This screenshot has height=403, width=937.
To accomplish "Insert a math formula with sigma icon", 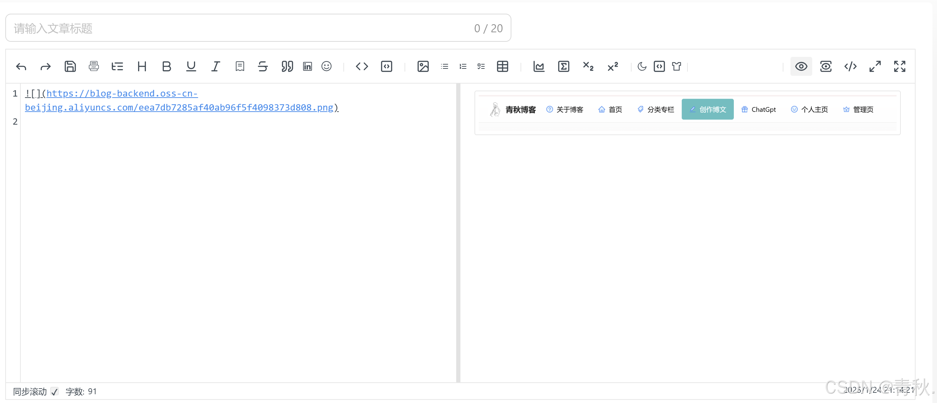I will click(x=563, y=66).
